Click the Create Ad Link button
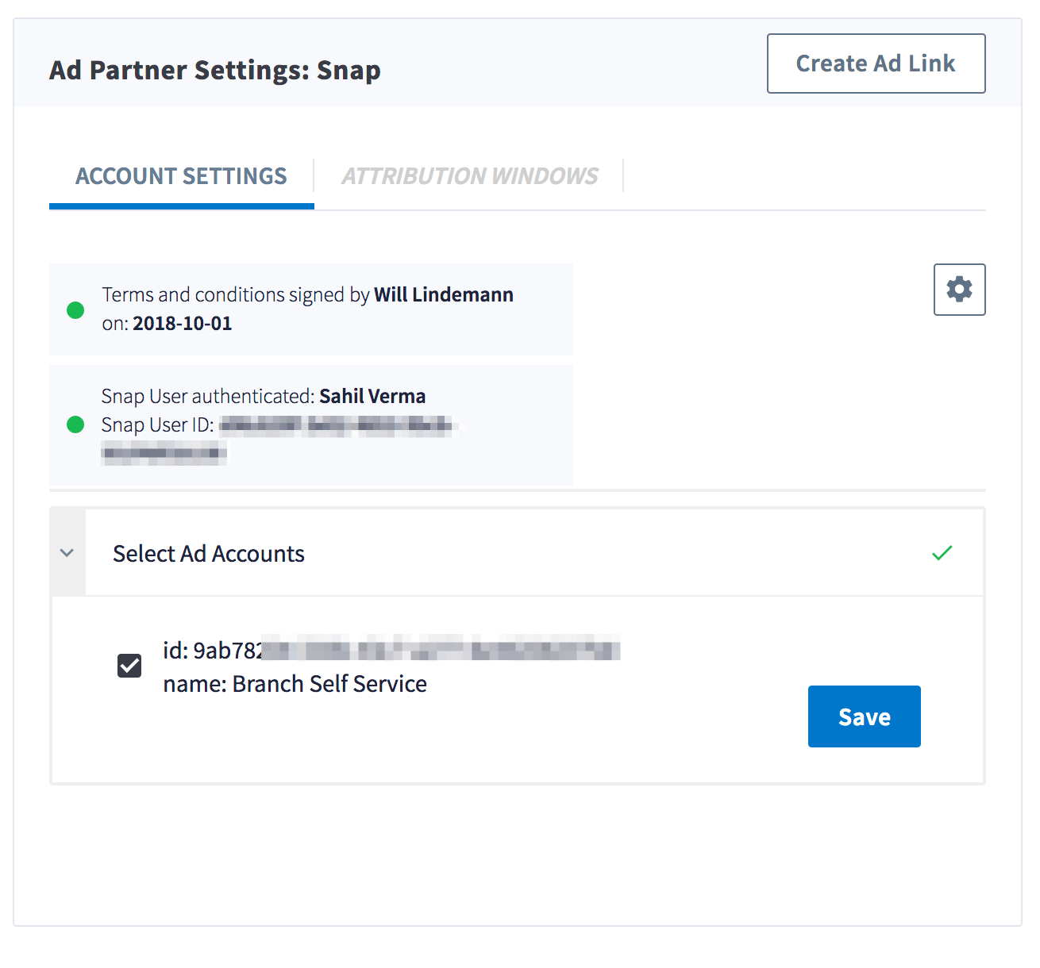The width and height of the screenshot is (1040, 968). tap(876, 63)
